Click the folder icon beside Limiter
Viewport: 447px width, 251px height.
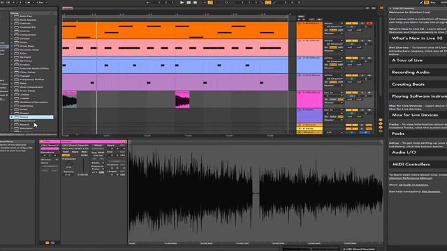pyautogui.click(x=17, y=95)
